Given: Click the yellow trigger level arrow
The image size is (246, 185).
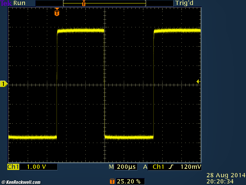Looking at the screenshot, I should tap(198, 81).
